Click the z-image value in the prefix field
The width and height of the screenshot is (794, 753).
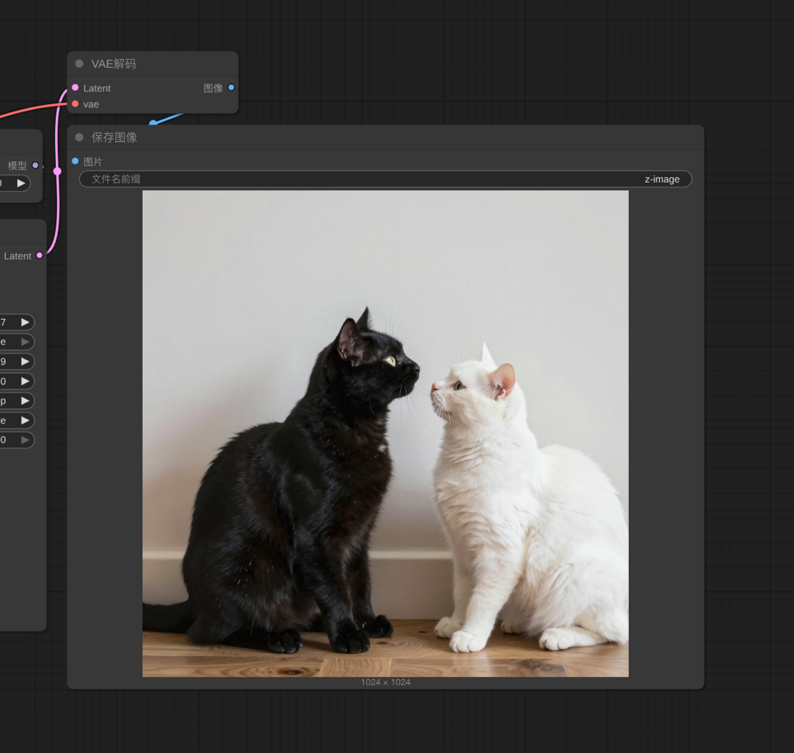pos(662,179)
